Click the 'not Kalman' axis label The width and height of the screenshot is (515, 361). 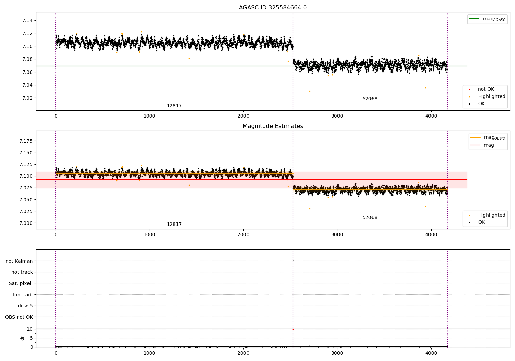tap(19, 261)
